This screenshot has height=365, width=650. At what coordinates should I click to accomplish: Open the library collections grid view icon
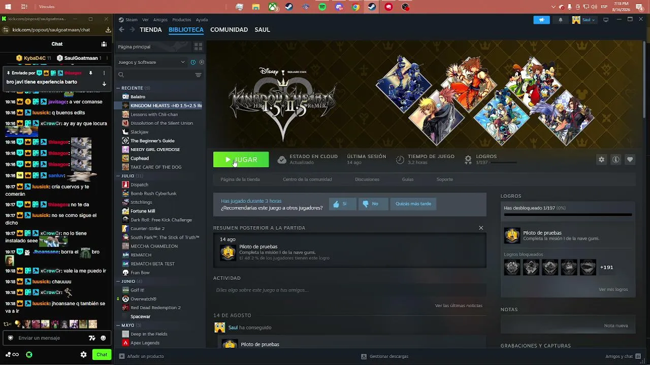coord(198,47)
